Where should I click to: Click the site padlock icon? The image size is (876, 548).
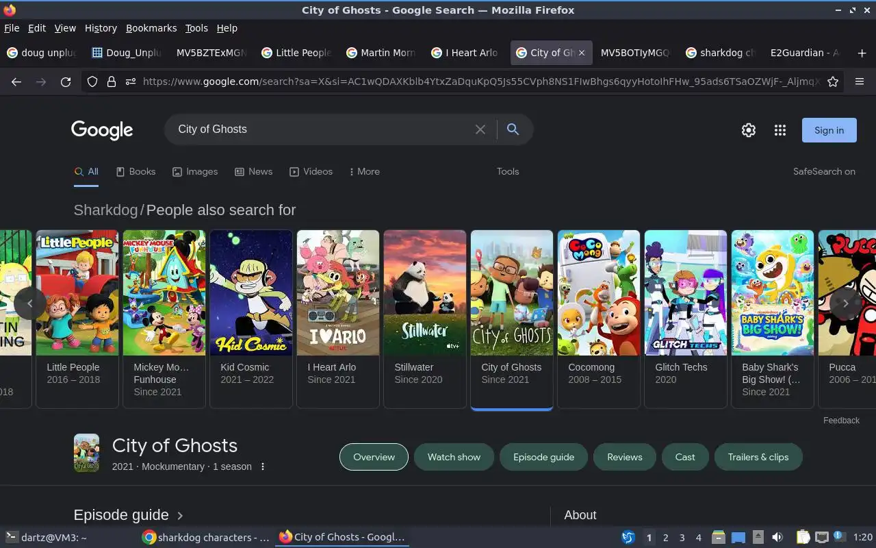111,82
